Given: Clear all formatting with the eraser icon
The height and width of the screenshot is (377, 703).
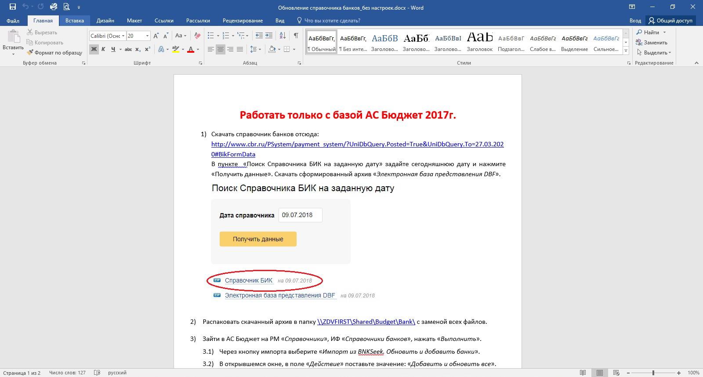Looking at the screenshot, I should pyautogui.click(x=197, y=36).
